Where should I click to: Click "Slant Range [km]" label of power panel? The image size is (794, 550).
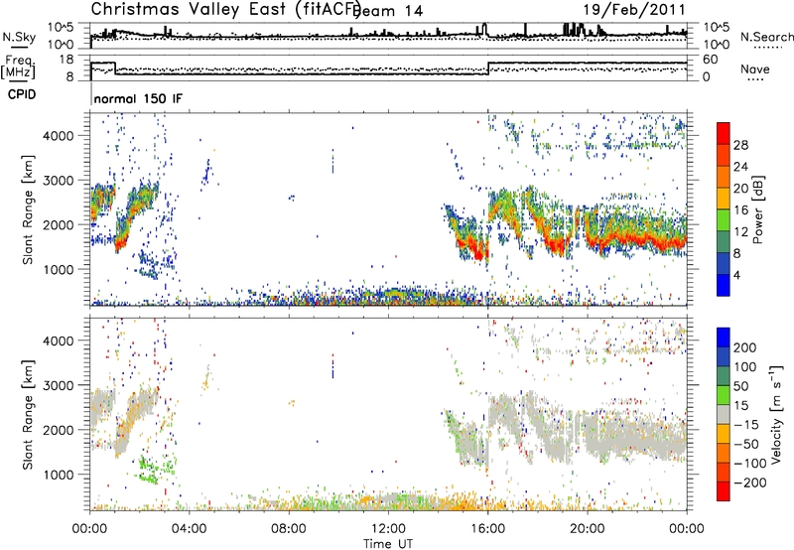28,209
